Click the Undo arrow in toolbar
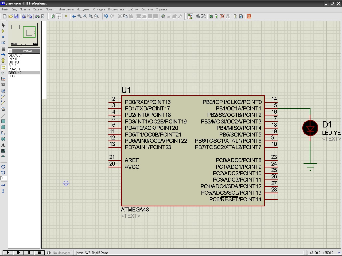342x256 pixels. (x=106, y=16)
